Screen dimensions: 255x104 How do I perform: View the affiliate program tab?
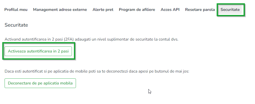(137, 10)
